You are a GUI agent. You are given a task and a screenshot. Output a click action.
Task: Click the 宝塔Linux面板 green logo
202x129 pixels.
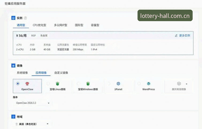pos(58,84)
